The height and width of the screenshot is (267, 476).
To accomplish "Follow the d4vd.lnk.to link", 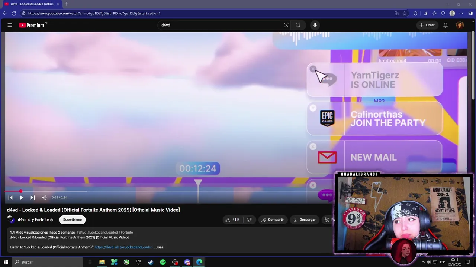I will pyautogui.click(x=123, y=247).
